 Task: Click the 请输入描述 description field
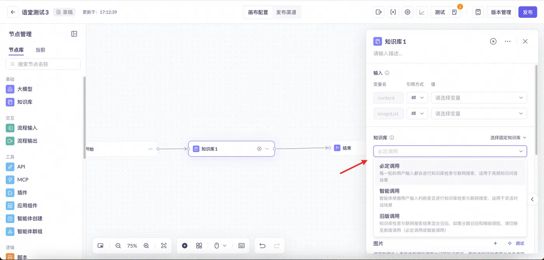click(388, 54)
